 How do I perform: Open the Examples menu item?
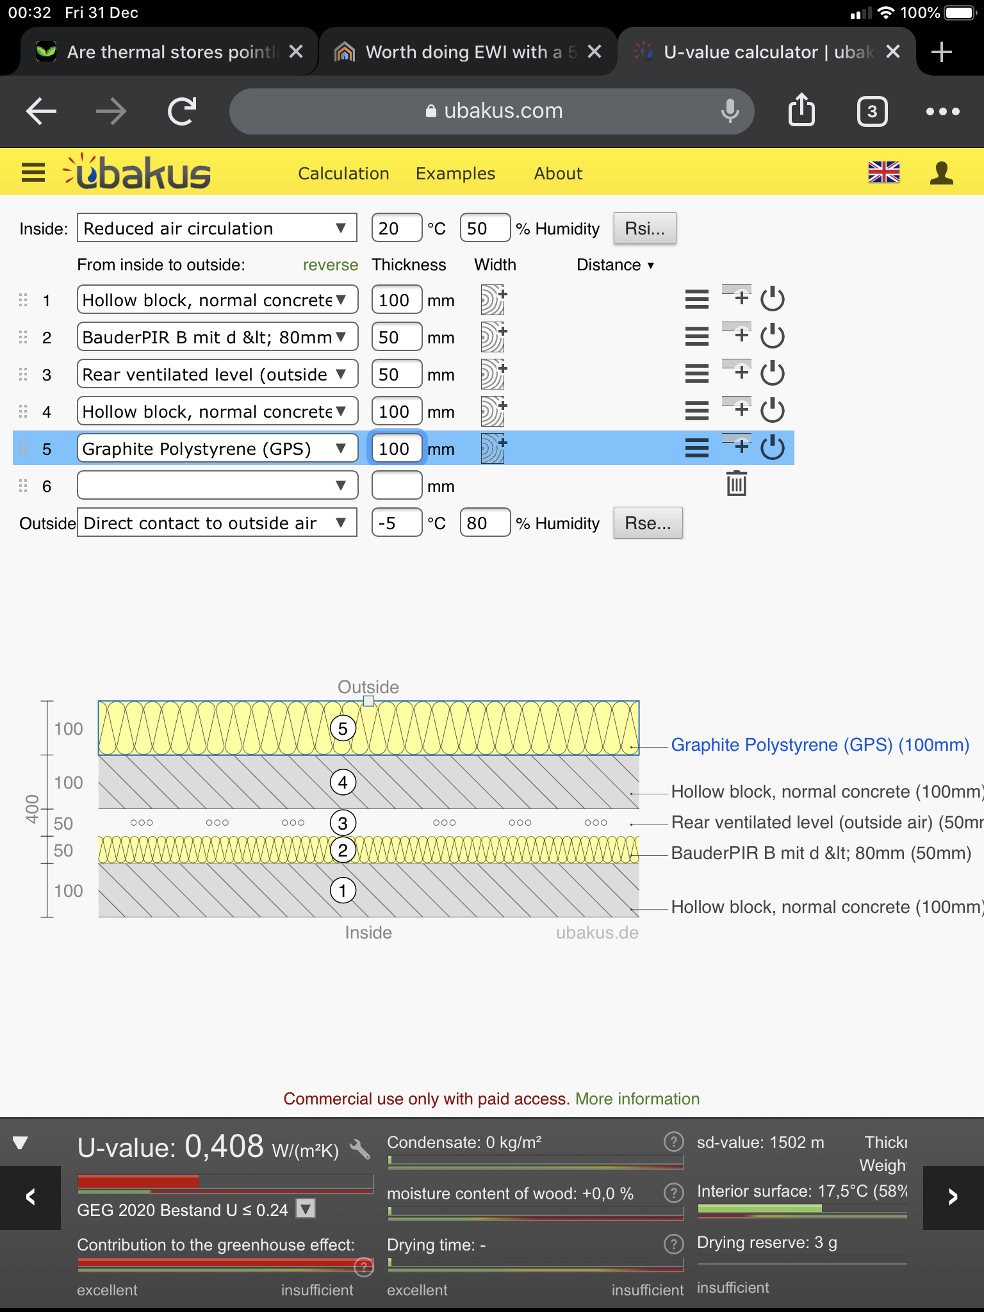(455, 174)
